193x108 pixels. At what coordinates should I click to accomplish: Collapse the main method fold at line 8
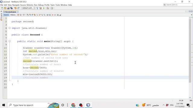[x=10, y=41]
